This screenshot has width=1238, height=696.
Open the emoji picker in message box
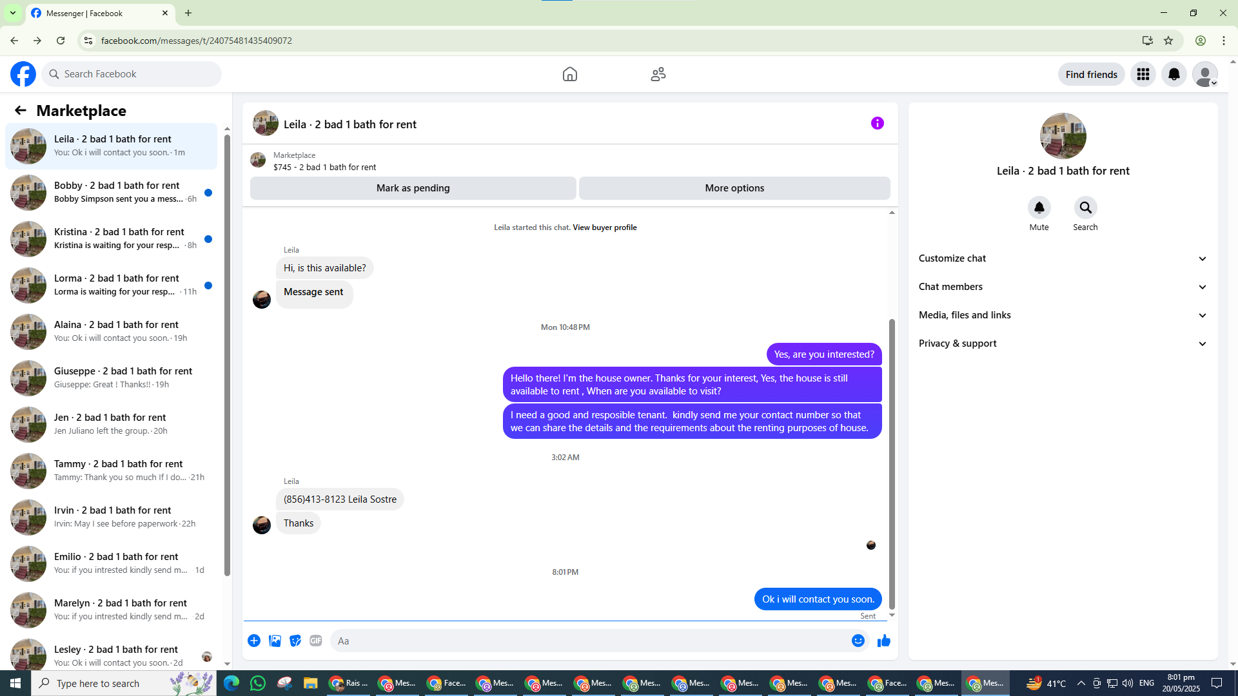[858, 641]
